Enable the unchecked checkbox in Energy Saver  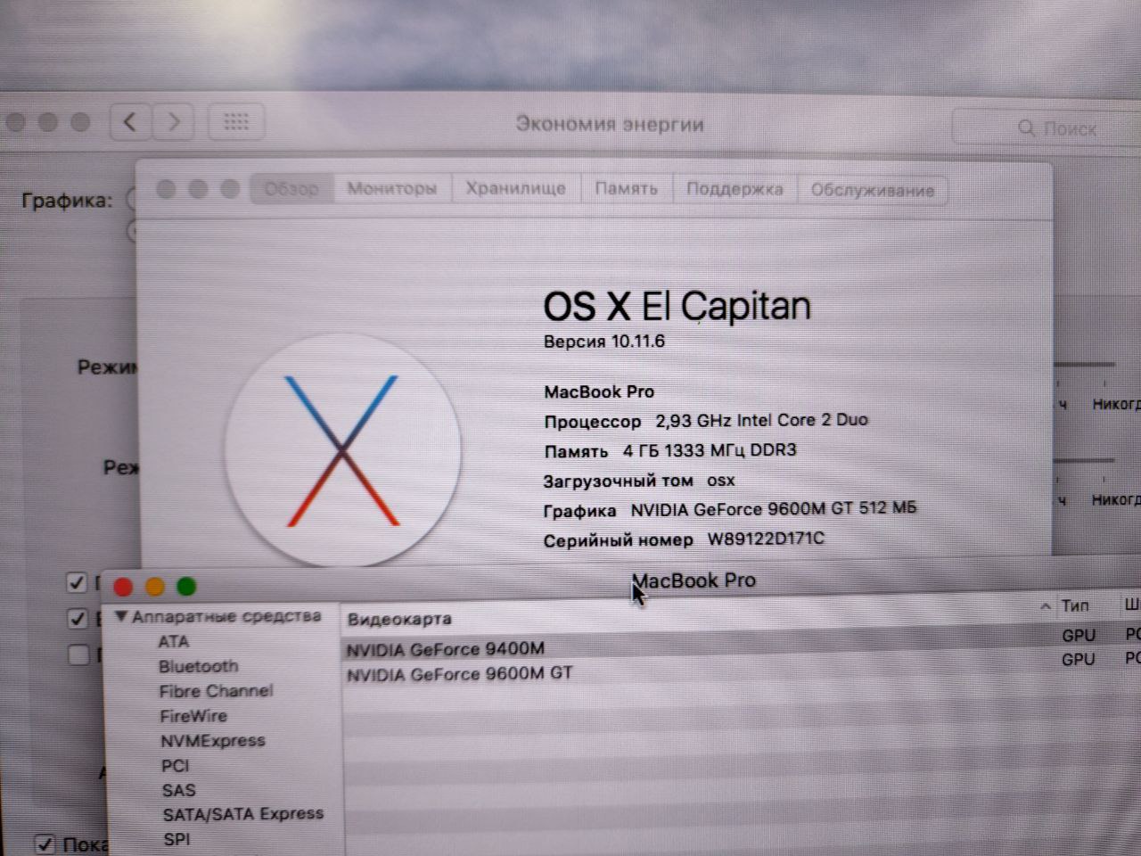78,654
